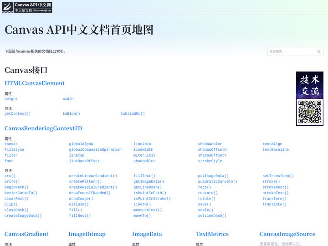Open the clearRect() method link
Image resolution: width=328 pixels, height=246 pixels.
point(16,199)
